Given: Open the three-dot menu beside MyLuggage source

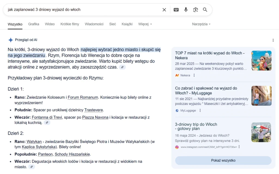Looking at the screenshot, I should [200, 110].
